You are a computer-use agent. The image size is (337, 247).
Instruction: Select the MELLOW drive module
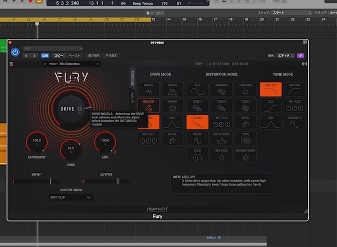click(148, 106)
